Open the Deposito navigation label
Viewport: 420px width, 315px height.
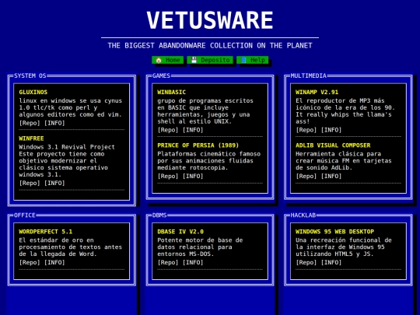pyautogui.click(x=215, y=60)
